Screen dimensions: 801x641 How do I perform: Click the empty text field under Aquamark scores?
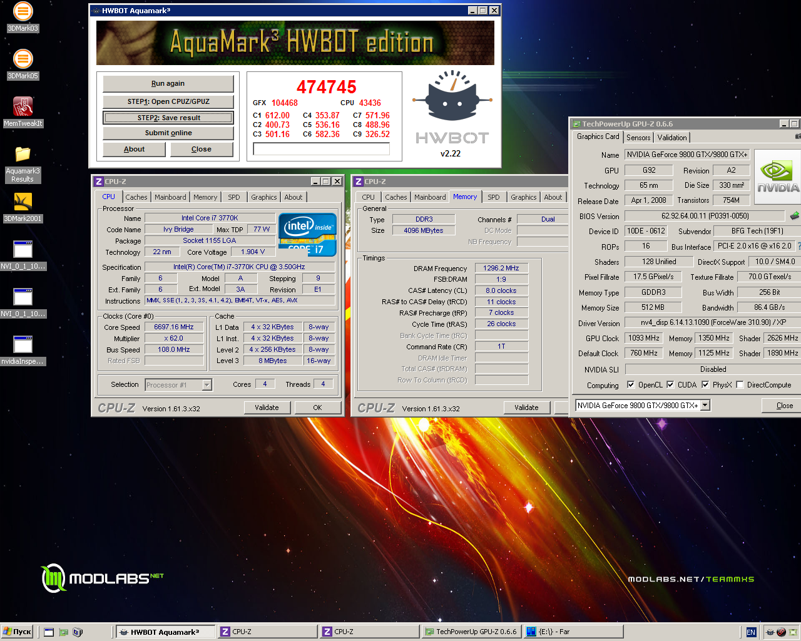click(x=321, y=149)
